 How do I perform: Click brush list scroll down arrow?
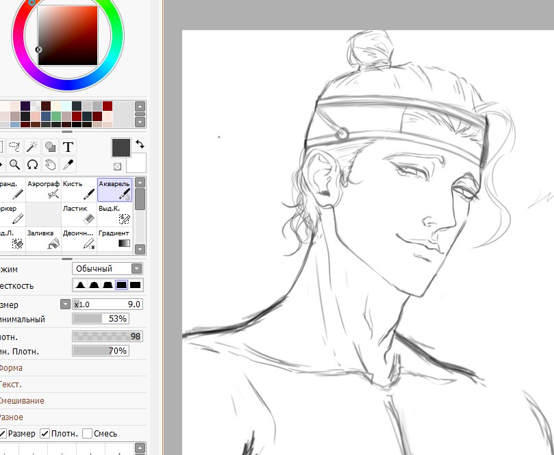click(140, 249)
